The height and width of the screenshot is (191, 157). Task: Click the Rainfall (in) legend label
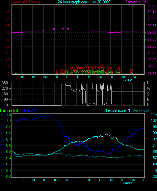click(x=9, y=110)
